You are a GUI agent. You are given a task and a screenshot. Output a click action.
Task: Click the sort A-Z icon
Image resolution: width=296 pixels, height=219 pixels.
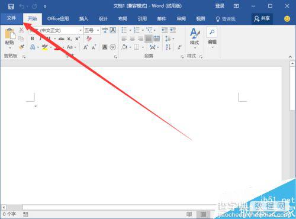(x=168, y=47)
